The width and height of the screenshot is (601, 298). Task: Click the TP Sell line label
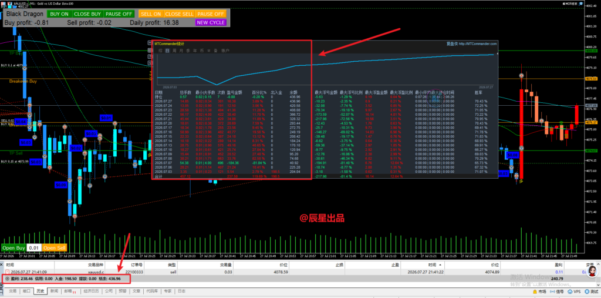pos(16,153)
